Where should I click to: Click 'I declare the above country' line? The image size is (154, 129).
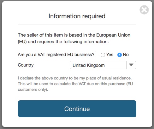(x=75, y=78)
